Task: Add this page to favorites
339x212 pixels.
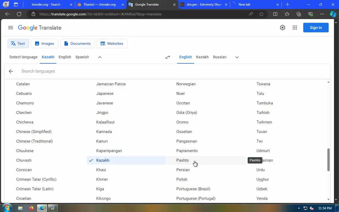Action: coord(261,14)
